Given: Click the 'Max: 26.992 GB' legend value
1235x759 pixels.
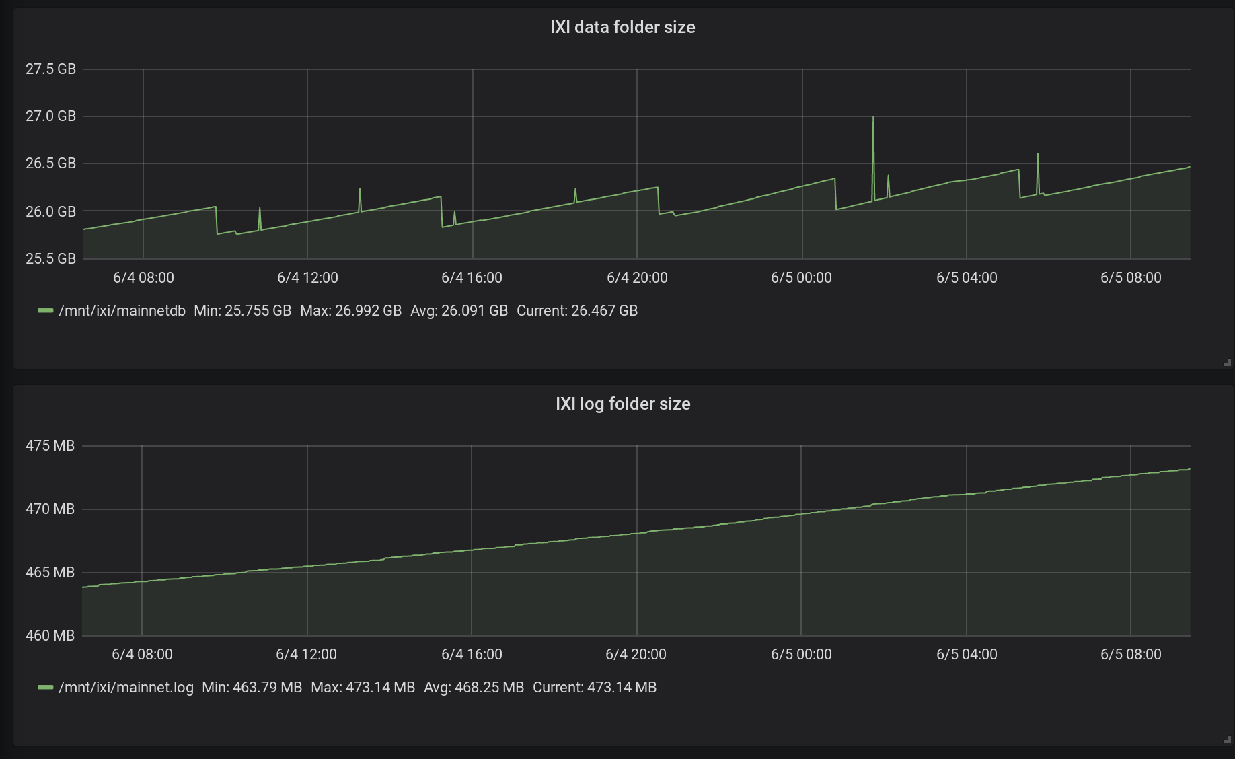Looking at the screenshot, I should point(350,311).
